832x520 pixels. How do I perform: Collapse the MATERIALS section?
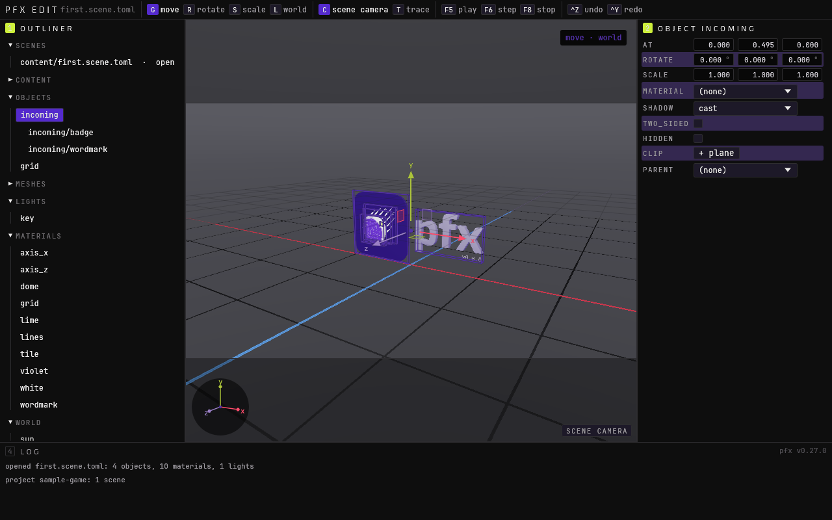pyautogui.click(x=10, y=236)
